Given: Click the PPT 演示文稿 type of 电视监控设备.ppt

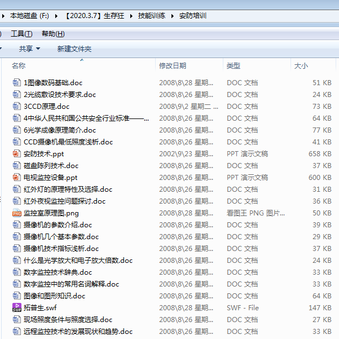Looking at the screenshot, I should 247,177.
